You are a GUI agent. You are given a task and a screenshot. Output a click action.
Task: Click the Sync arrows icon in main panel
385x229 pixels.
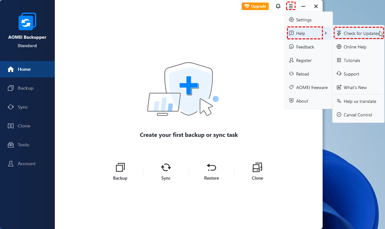[166, 167]
